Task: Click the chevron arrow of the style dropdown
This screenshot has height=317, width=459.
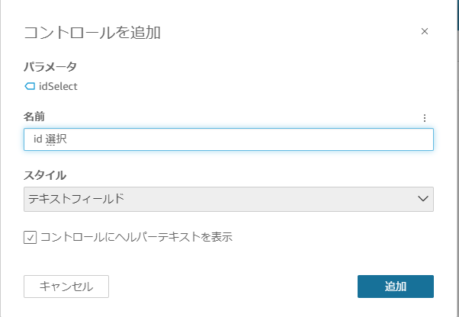Action: [x=424, y=199]
